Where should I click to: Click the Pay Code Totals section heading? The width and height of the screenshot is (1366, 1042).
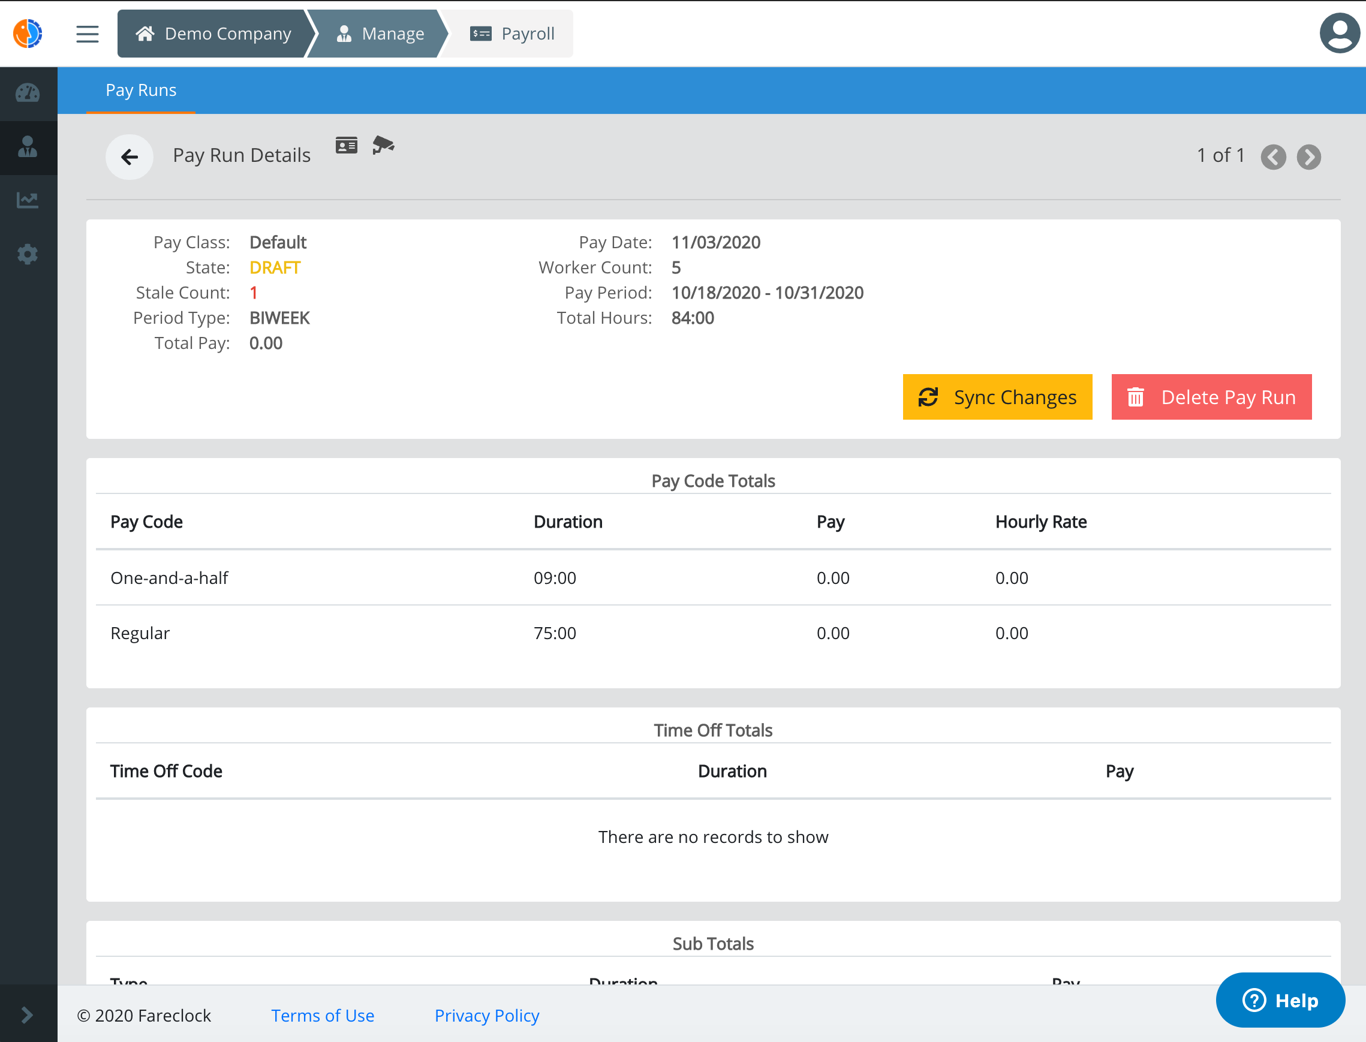[713, 481]
